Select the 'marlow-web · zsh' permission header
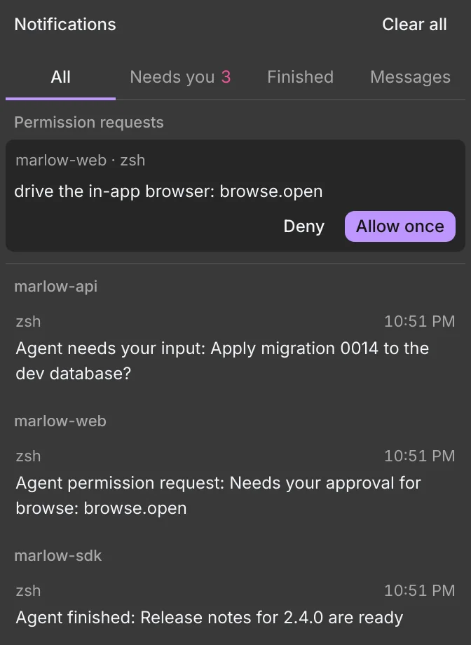The width and height of the screenshot is (471, 645). pos(80,161)
